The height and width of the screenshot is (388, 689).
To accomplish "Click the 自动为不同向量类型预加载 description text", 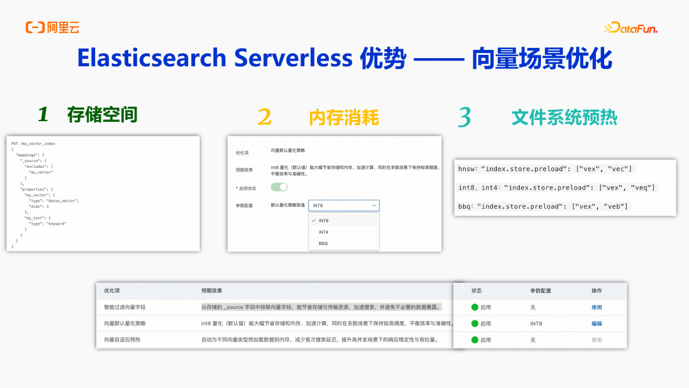I will (x=321, y=339).
